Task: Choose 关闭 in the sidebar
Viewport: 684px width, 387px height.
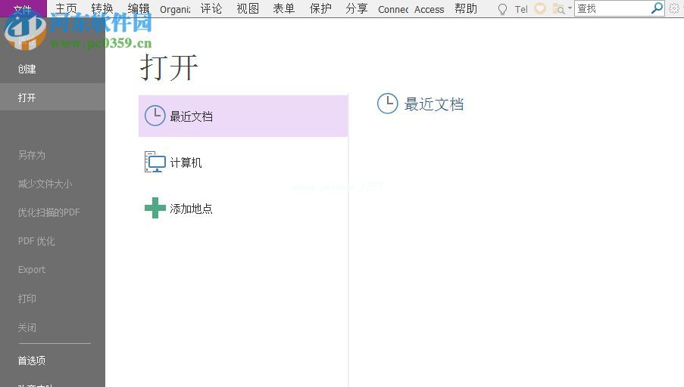Action: (27, 327)
